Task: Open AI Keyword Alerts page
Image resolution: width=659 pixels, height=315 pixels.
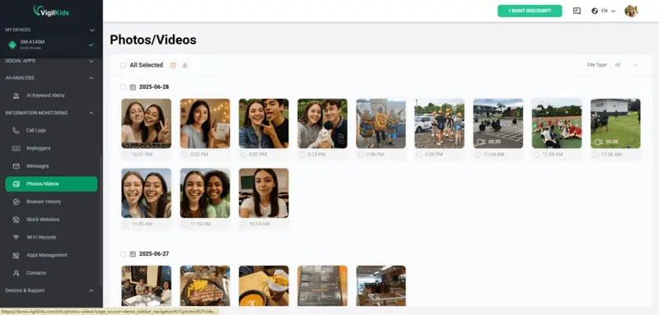Action: click(x=51, y=95)
